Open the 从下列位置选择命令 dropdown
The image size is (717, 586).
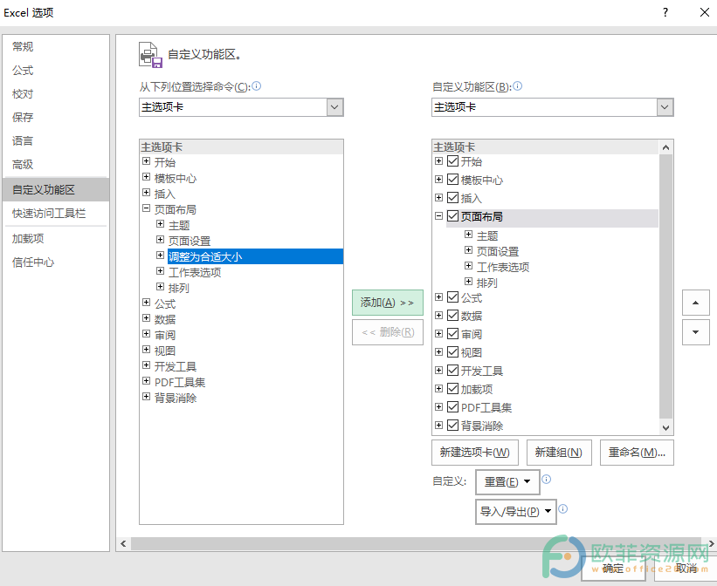(x=334, y=107)
